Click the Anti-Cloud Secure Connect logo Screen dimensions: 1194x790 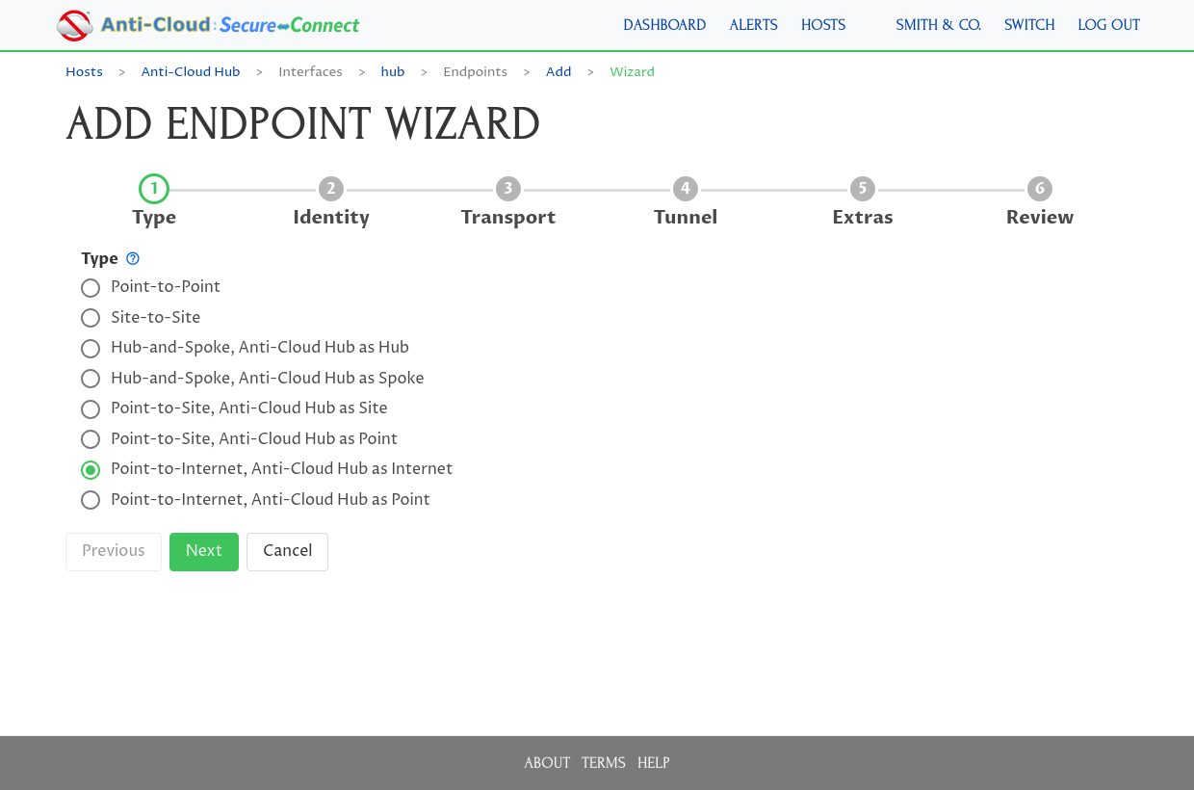[x=208, y=25]
